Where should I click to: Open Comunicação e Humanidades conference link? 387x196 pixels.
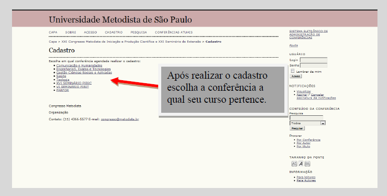79,66
